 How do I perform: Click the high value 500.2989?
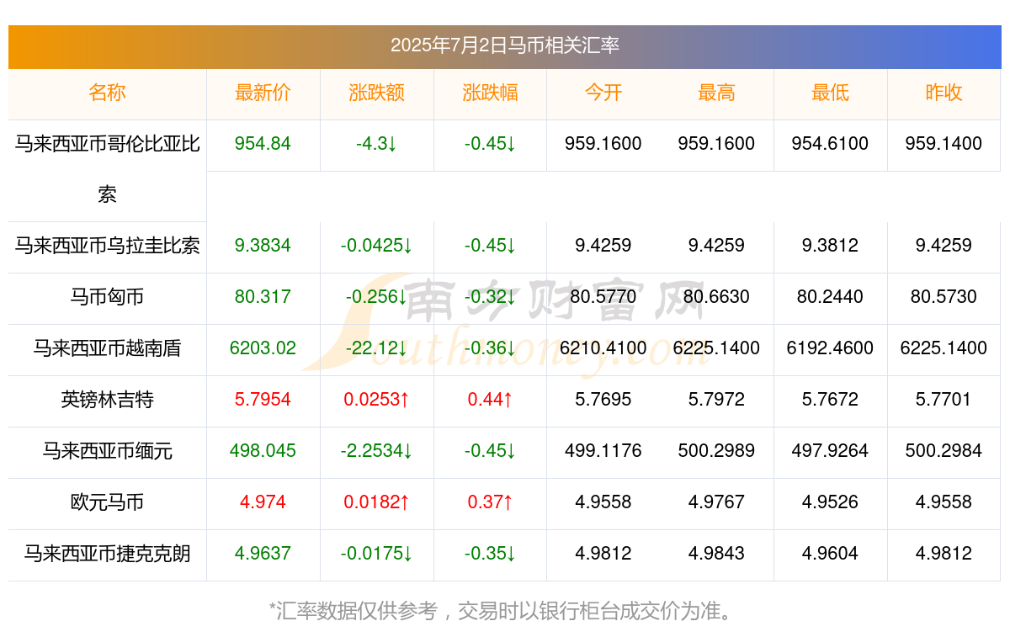[716, 451]
